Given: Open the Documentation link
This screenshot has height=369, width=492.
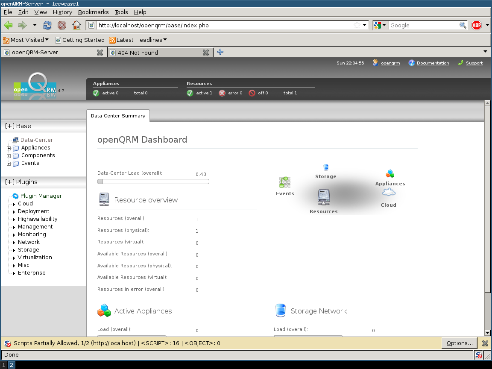Looking at the screenshot, I should [433, 63].
